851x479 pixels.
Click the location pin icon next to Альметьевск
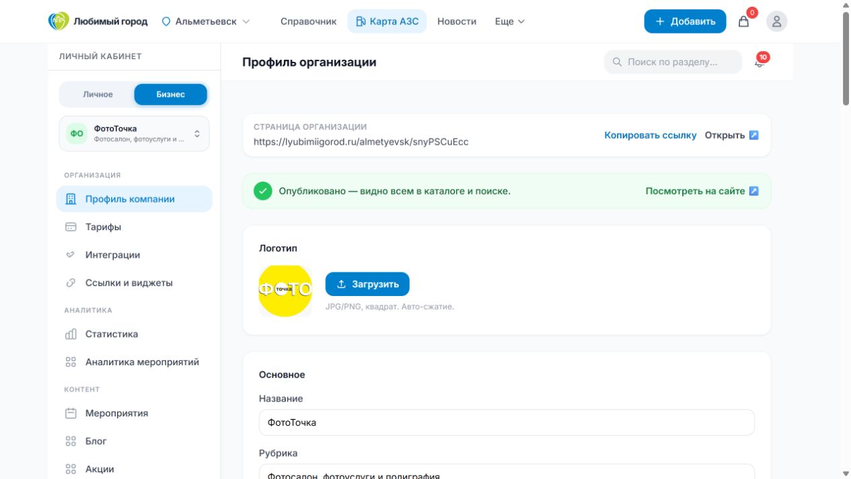click(x=166, y=22)
